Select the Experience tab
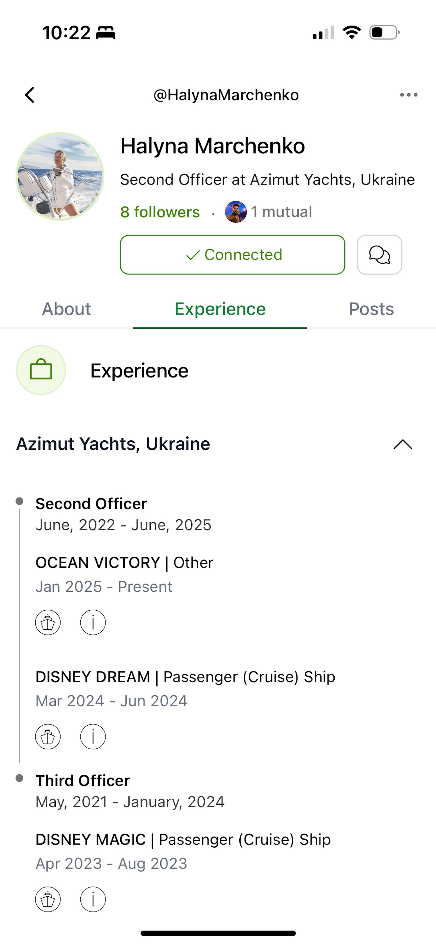The width and height of the screenshot is (436, 945). (x=220, y=309)
